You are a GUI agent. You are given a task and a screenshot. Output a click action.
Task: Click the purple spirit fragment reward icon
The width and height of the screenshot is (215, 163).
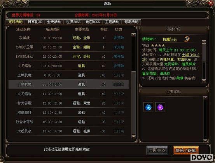[160, 107]
